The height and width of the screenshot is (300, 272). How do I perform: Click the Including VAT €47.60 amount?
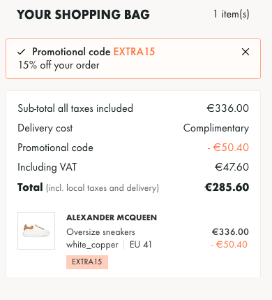pyautogui.click(x=232, y=167)
